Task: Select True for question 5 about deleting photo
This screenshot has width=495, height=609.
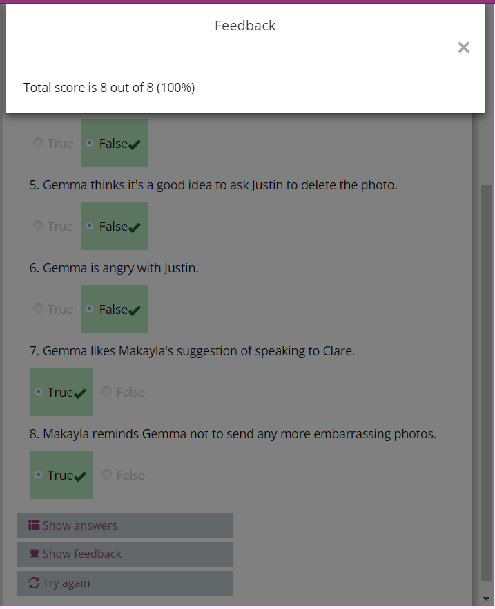Action: [37, 226]
